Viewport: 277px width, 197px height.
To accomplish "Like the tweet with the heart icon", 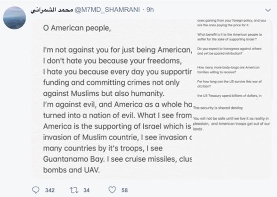I will click(x=112, y=190).
